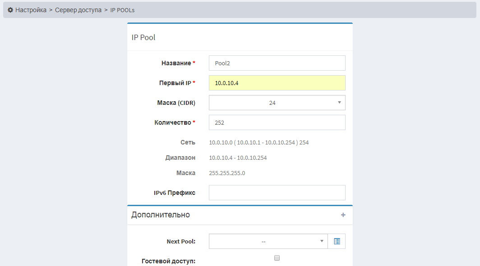
Task: Expand Дополнительно section with the plus icon
Action: coord(343,215)
